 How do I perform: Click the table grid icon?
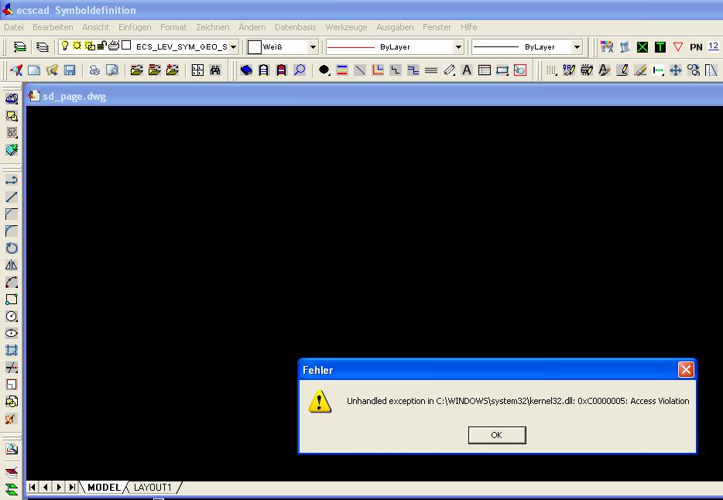(485, 70)
